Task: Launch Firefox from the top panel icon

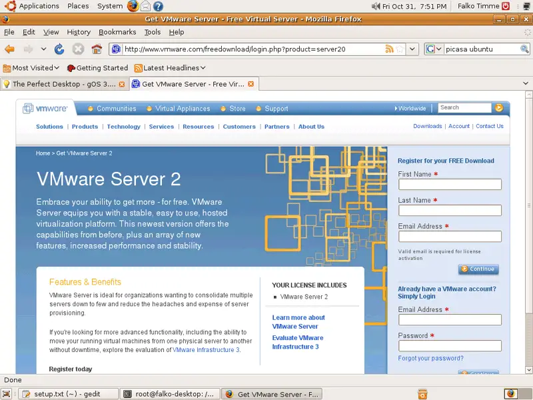Action: pyautogui.click(x=133, y=6)
